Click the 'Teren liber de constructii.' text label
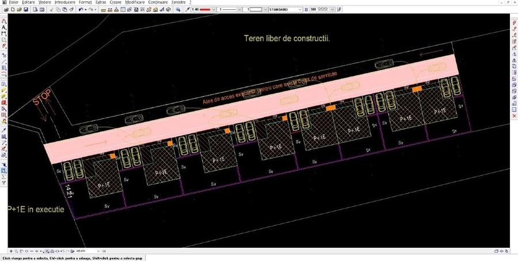Image resolution: width=518 pixels, height=261 pixels. [x=290, y=38]
